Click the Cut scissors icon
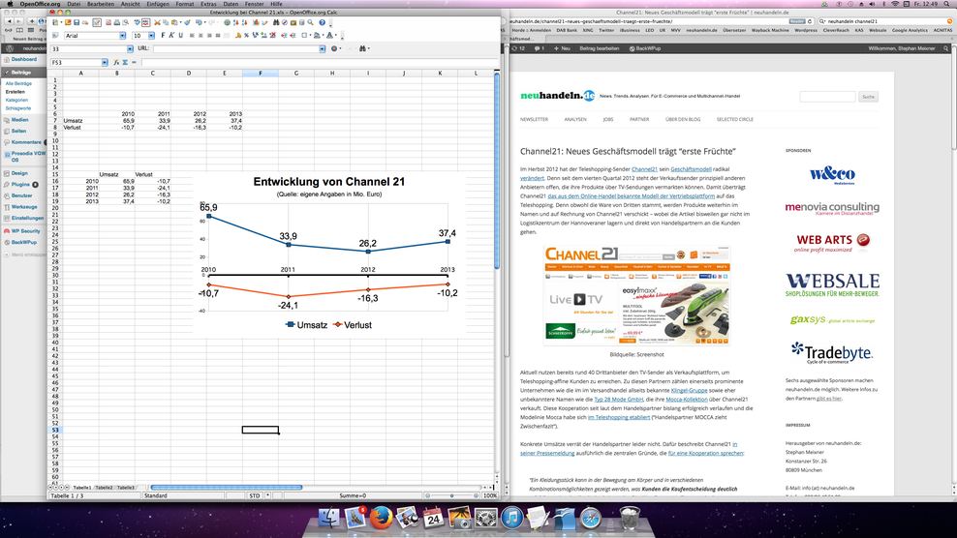 pos(157,22)
